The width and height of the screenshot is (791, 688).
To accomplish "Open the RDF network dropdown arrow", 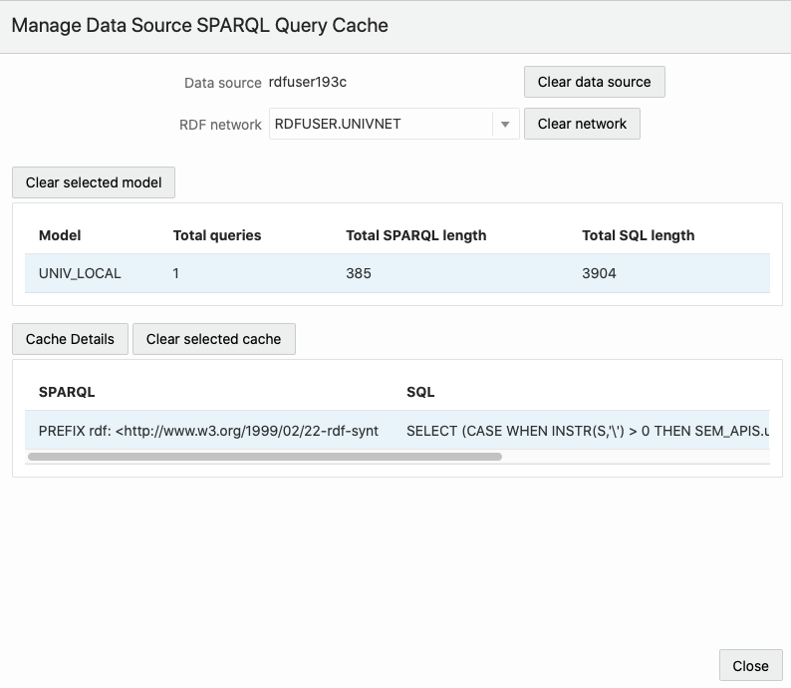I will [505, 125].
